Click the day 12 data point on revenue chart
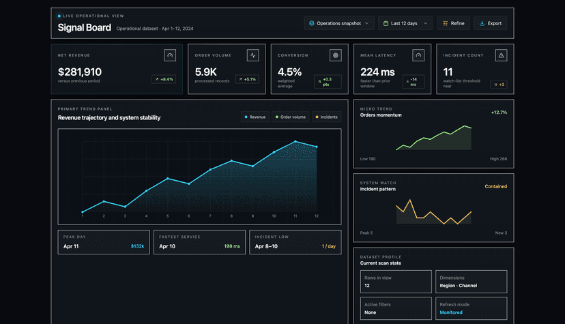 (317, 147)
